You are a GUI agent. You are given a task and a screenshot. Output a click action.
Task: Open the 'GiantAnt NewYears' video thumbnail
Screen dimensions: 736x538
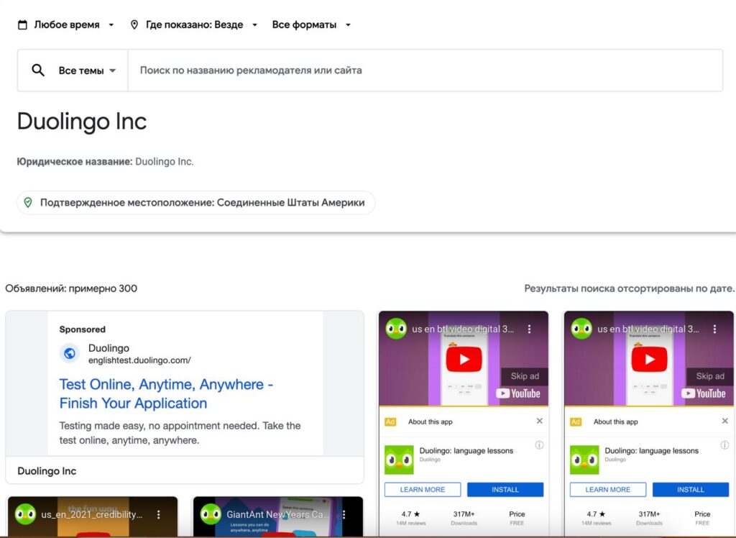278,517
